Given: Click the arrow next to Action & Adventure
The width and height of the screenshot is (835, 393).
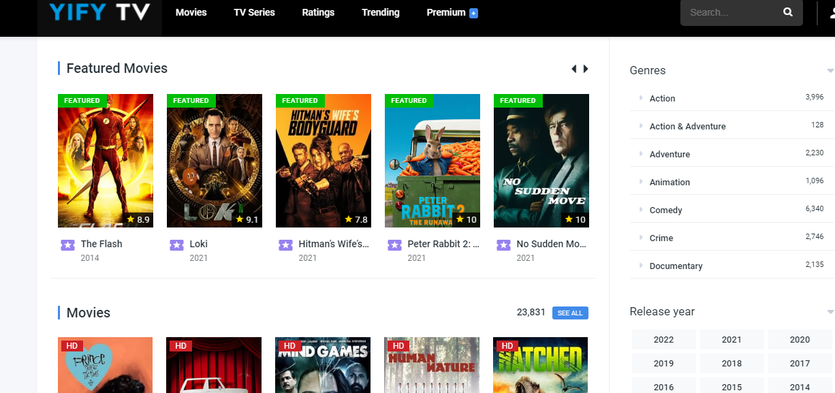Looking at the screenshot, I should (641, 126).
